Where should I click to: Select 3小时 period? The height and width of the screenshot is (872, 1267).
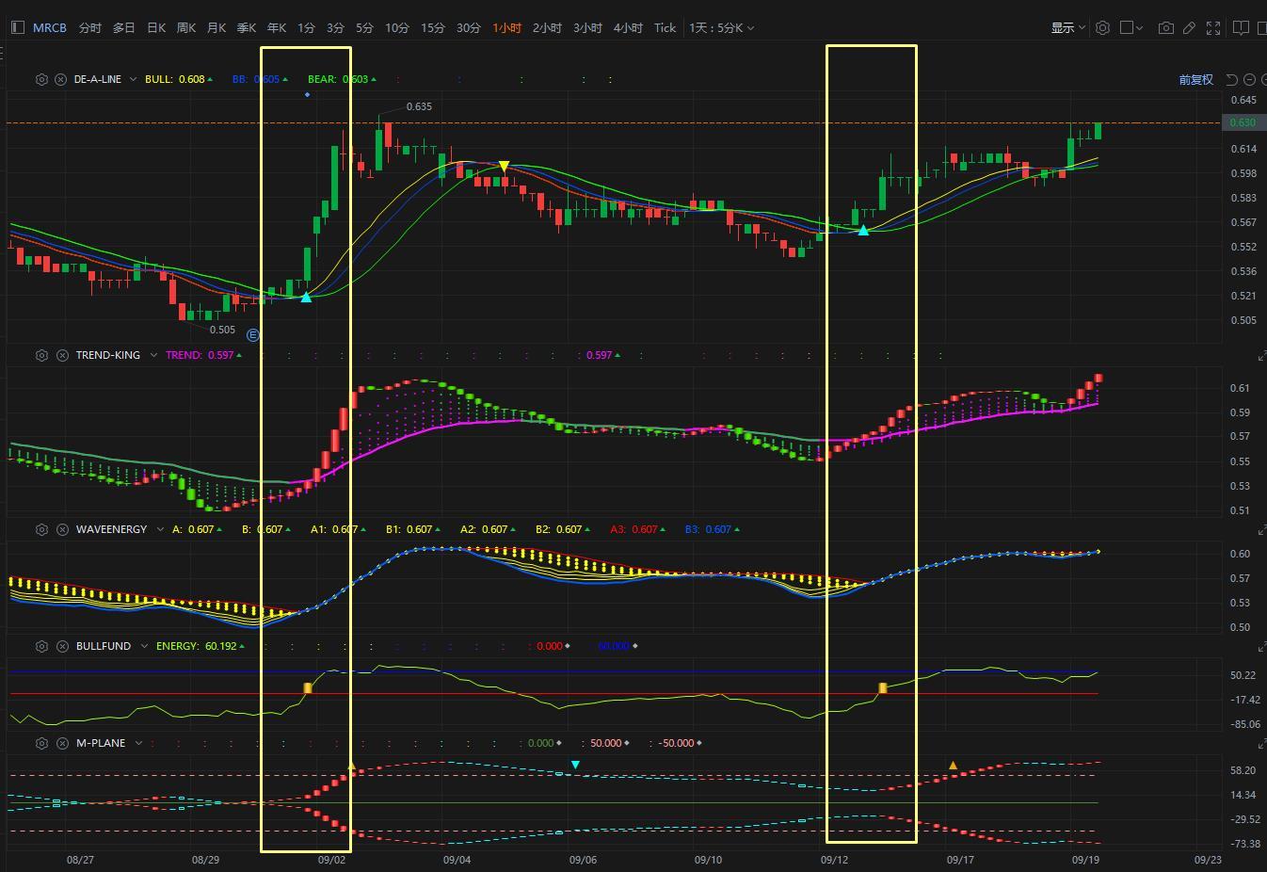[x=587, y=27]
